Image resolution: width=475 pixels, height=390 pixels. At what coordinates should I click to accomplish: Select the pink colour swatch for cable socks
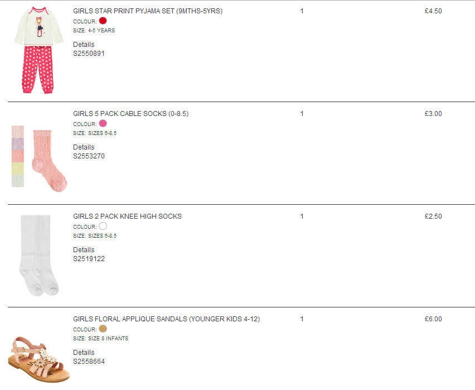(103, 123)
